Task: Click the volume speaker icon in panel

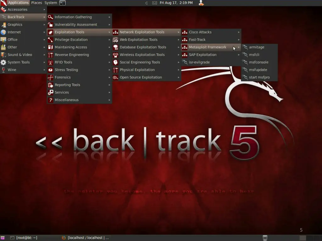Action: (x=146, y=3)
